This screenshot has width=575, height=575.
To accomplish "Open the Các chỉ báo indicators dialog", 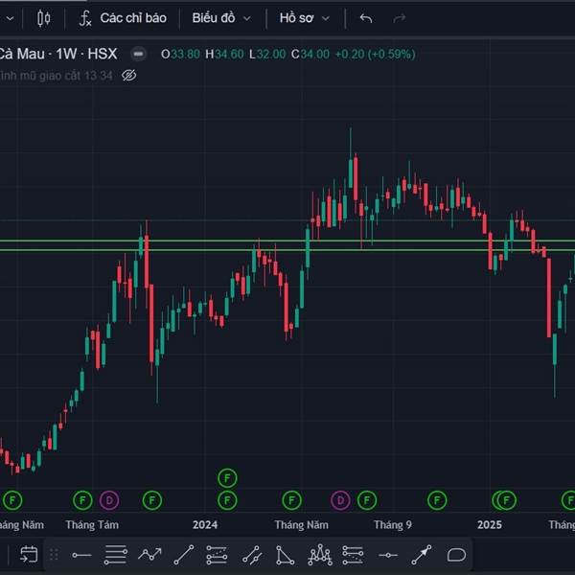I will (x=124, y=18).
